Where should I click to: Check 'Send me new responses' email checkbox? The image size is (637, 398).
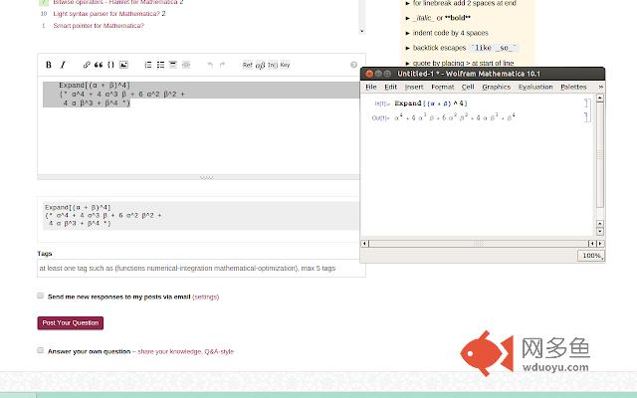(40, 296)
